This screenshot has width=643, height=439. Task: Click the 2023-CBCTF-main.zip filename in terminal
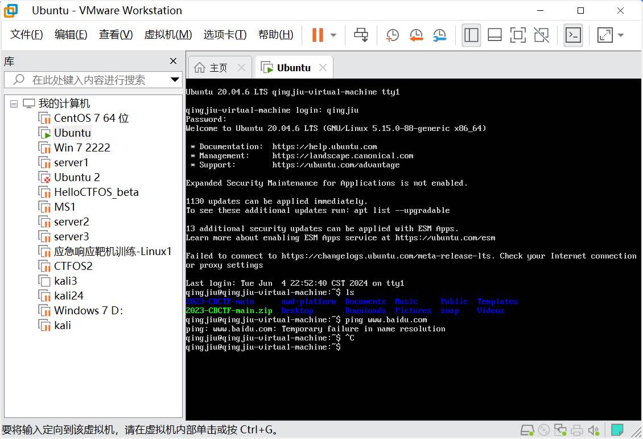coord(229,310)
